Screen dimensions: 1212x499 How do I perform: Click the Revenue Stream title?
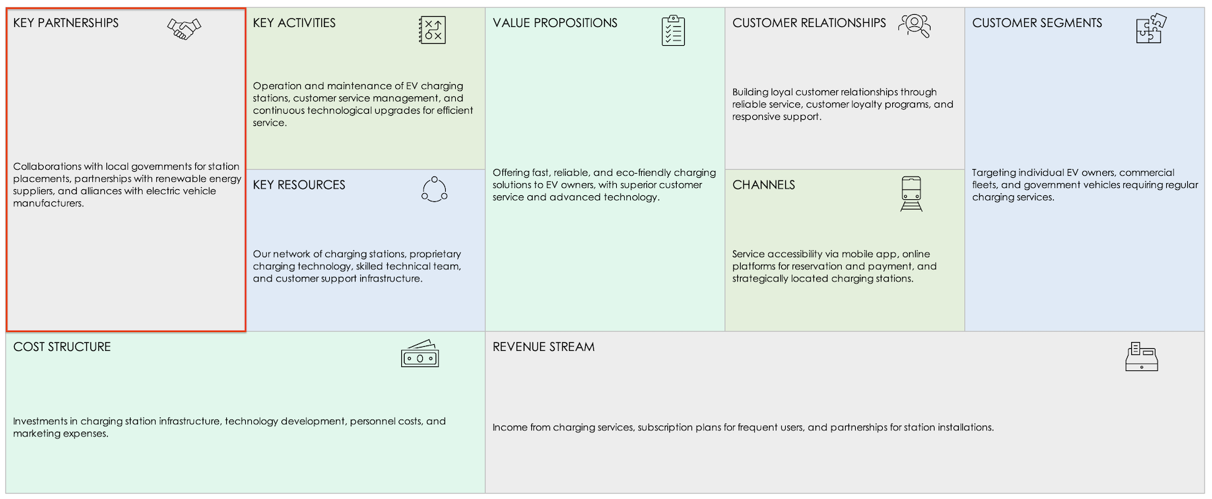[x=543, y=347]
